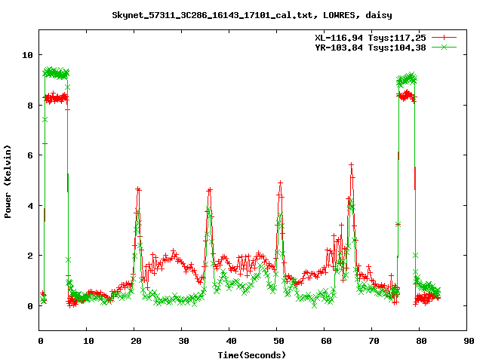Click x-axis tick label 70
Screen dimensions: 483x362
[374, 341]
